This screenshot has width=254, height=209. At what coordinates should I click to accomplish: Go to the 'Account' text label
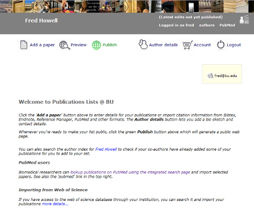click(202, 45)
